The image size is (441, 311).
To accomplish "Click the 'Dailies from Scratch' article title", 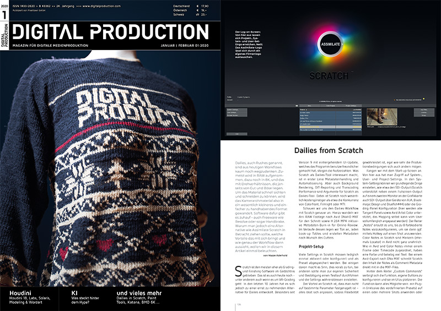I will point(329,150).
